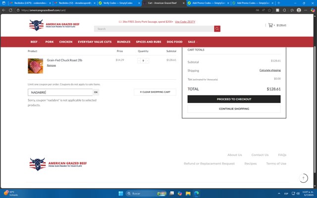The width and height of the screenshot is (317, 198).
Task: Open the Copilot app in the taskbar
Action: point(180,194)
